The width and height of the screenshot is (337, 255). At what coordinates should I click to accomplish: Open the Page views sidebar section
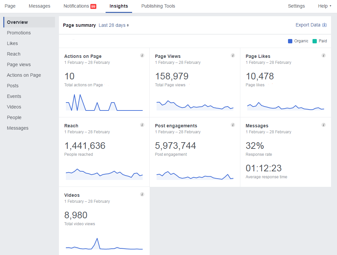pyautogui.click(x=19, y=64)
